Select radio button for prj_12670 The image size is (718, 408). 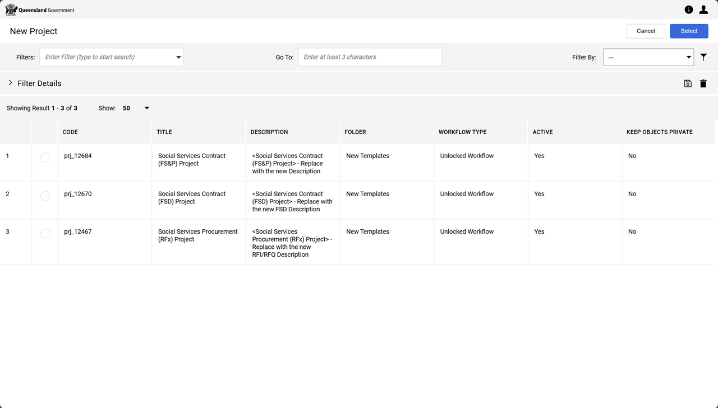coord(45,196)
